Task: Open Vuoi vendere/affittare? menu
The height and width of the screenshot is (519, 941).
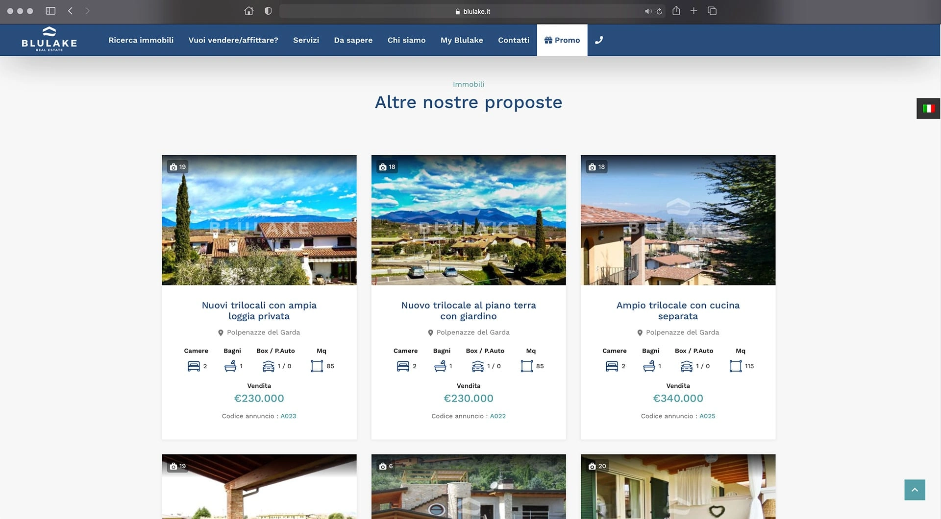Action: 233,40
